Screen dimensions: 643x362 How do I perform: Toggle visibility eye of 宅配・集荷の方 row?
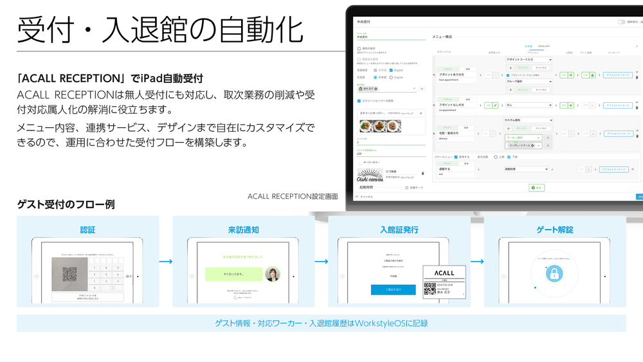coord(637,131)
